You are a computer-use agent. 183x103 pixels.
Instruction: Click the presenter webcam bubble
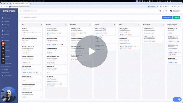pos(8,94)
